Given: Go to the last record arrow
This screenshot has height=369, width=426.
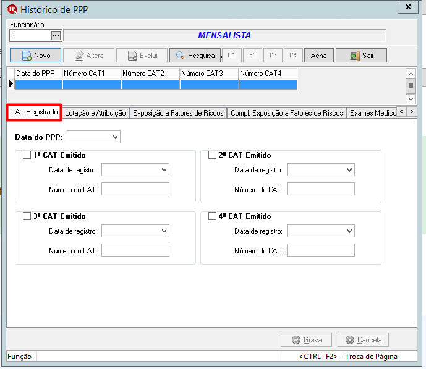Looking at the screenshot, I should click(x=293, y=56).
